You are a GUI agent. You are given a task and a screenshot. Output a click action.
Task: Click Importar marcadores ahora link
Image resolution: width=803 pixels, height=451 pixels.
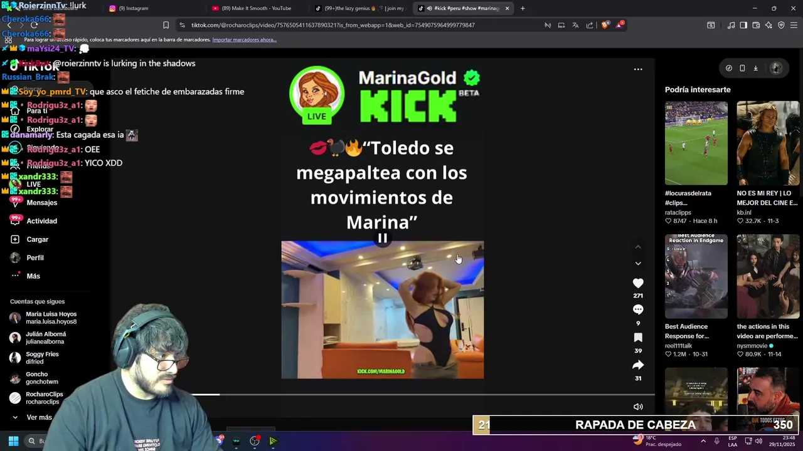tap(244, 39)
